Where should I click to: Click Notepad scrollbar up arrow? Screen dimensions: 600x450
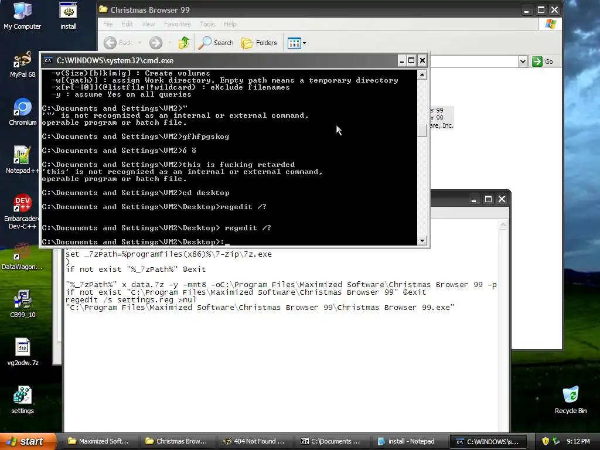(x=503, y=225)
